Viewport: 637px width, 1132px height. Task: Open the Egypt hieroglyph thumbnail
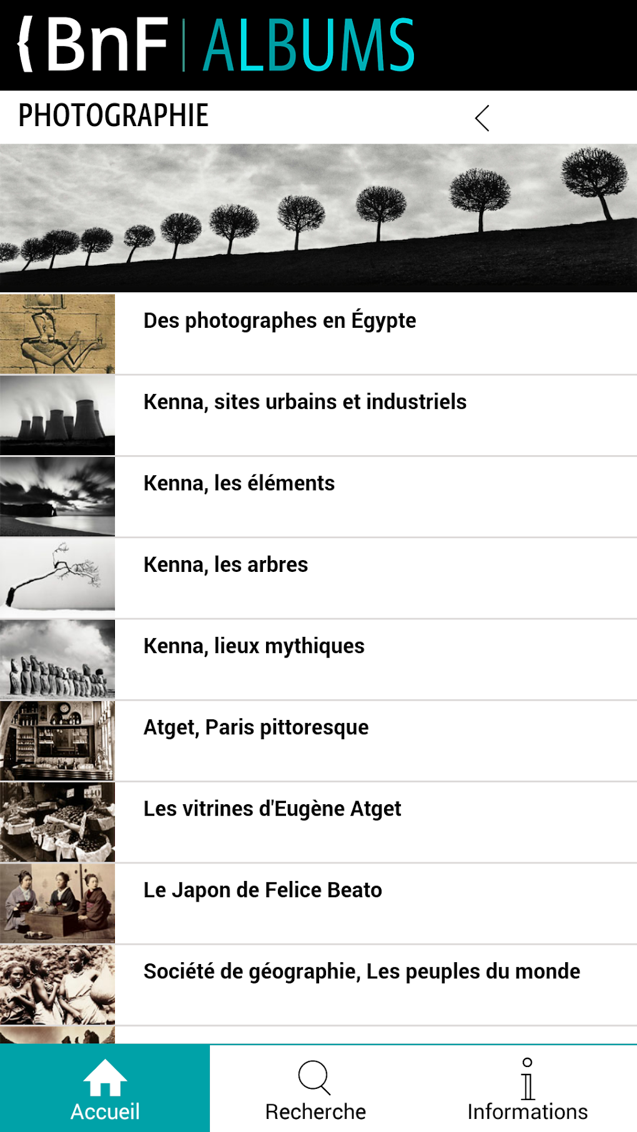click(x=57, y=334)
